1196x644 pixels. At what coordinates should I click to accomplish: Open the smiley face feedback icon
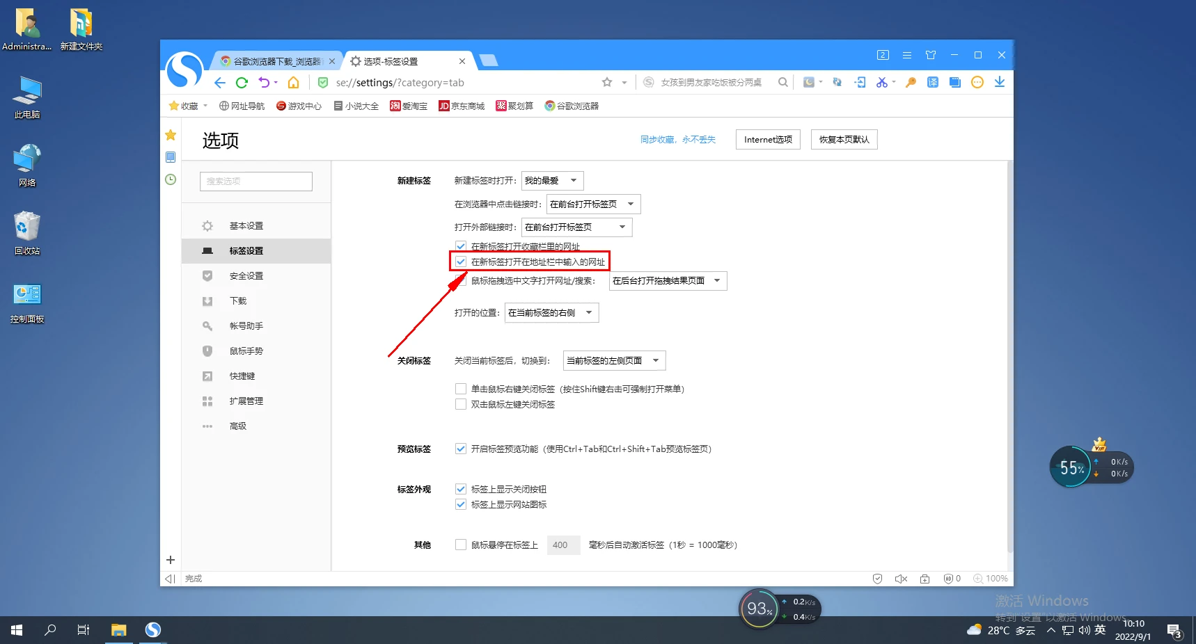pyautogui.click(x=977, y=82)
